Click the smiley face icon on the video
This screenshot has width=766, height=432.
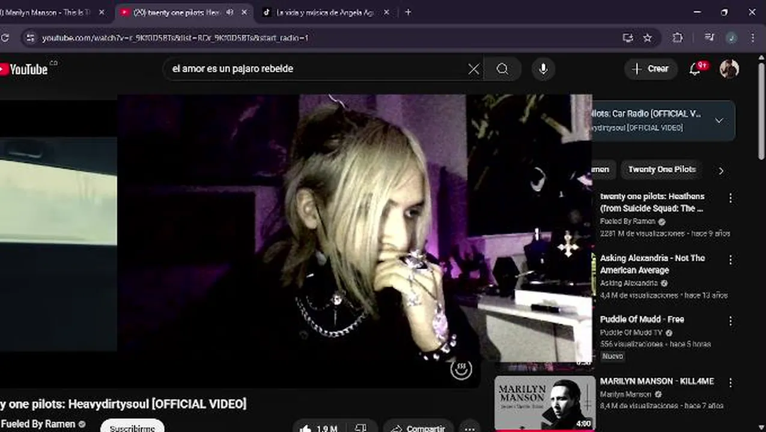[461, 369]
